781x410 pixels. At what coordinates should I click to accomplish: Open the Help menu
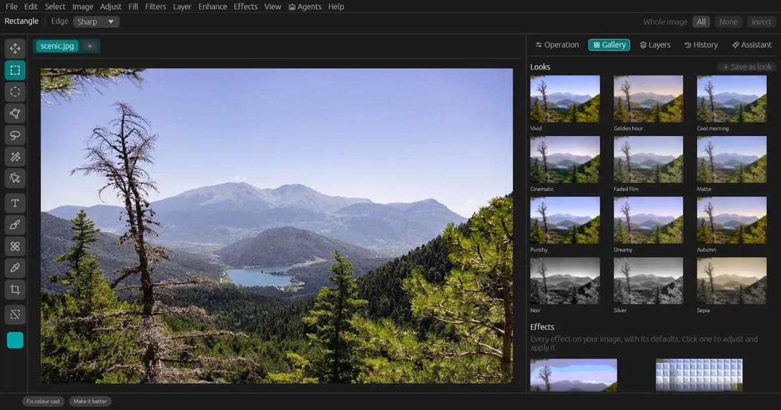(336, 7)
